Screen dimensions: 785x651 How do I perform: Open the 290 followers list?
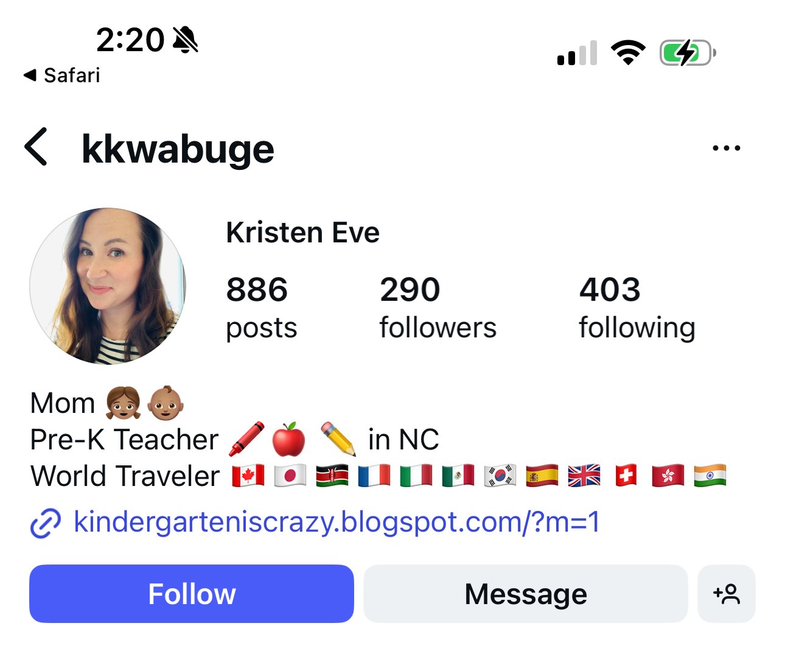point(438,308)
